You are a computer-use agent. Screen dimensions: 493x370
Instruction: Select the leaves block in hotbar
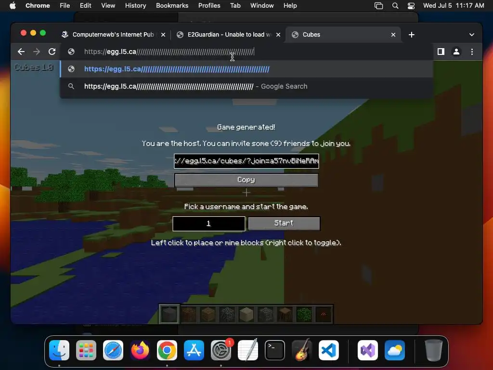point(304,314)
